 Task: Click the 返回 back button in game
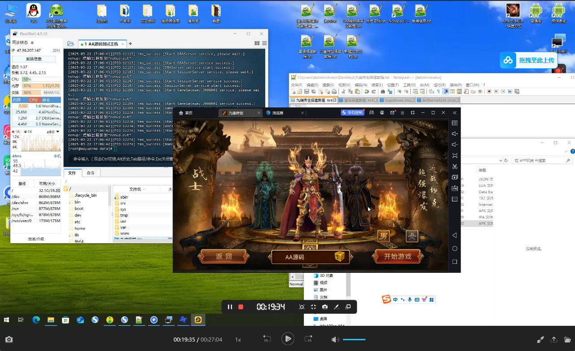click(x=224, y=257)
